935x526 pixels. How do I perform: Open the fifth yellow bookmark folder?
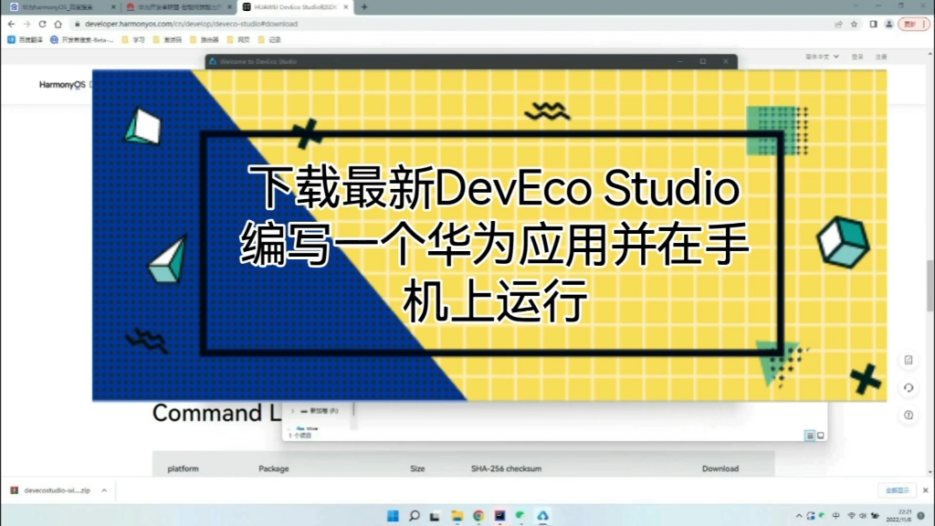pos(269,39)
